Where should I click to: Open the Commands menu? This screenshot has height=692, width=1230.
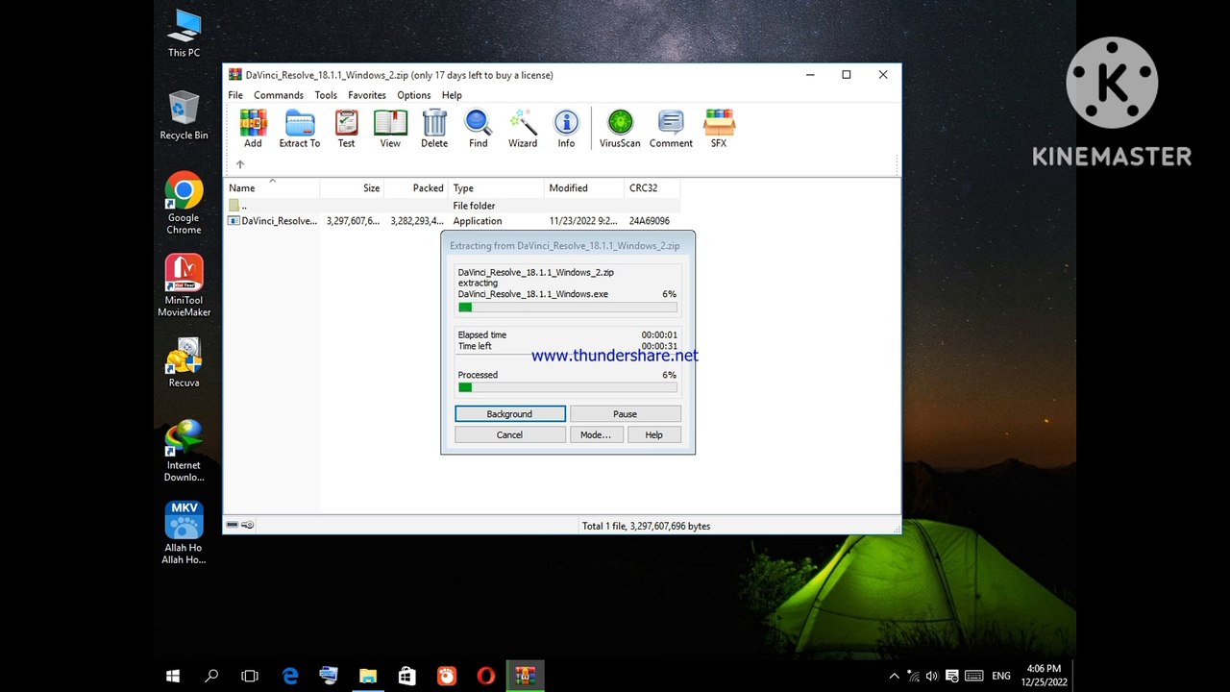click(x=279, y=95)
